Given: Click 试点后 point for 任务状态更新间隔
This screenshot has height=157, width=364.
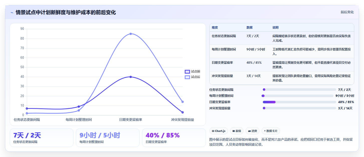Looking at the screenshot, I should [27, 113].
